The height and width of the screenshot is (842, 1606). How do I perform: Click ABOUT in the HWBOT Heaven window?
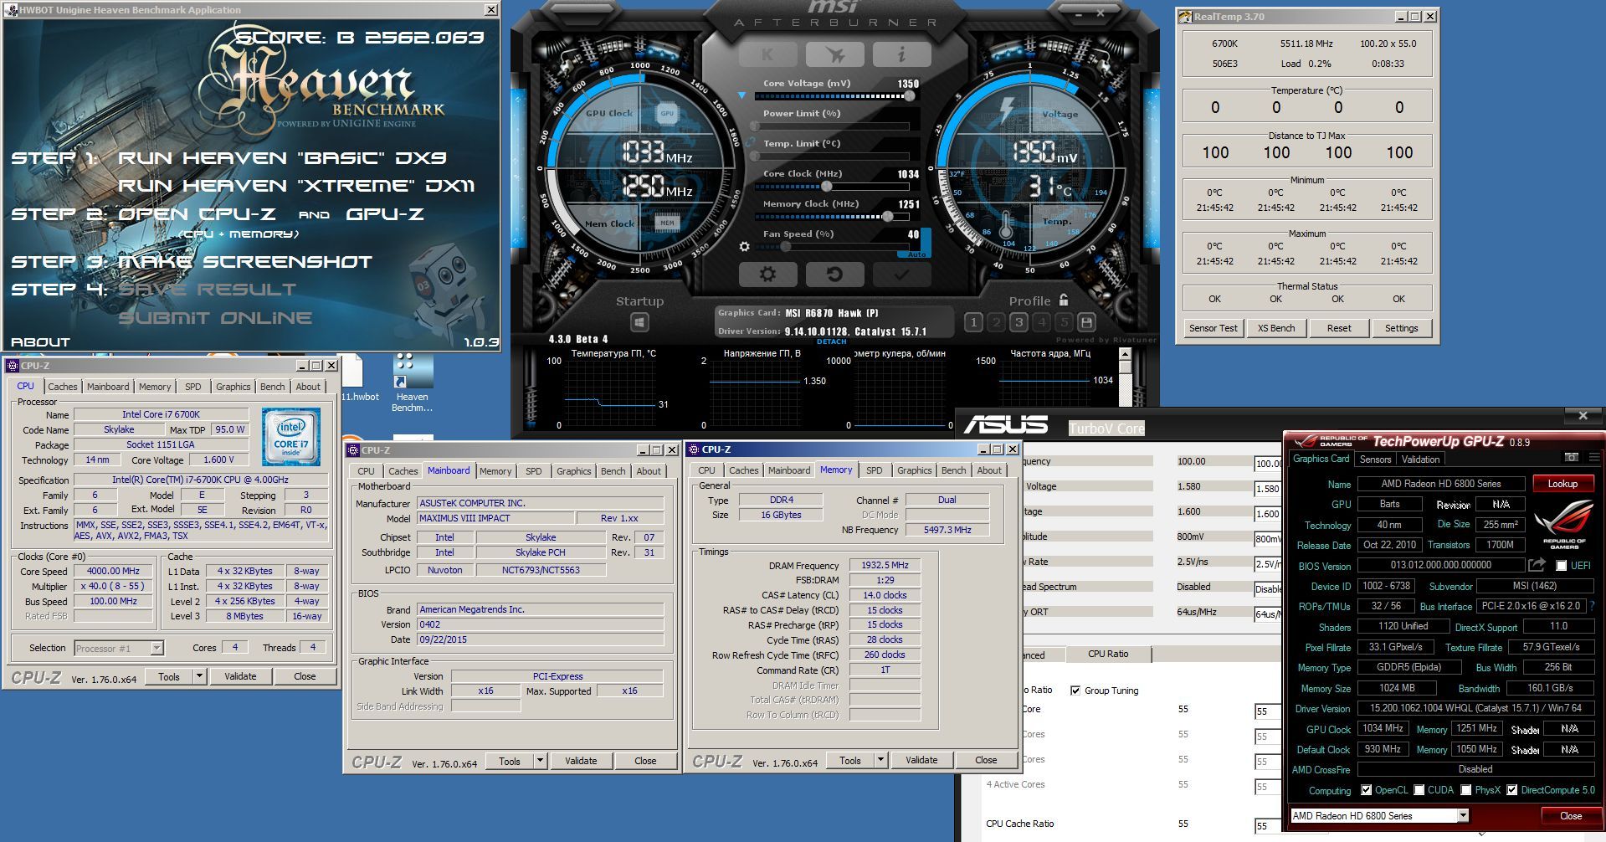point(40,342)
